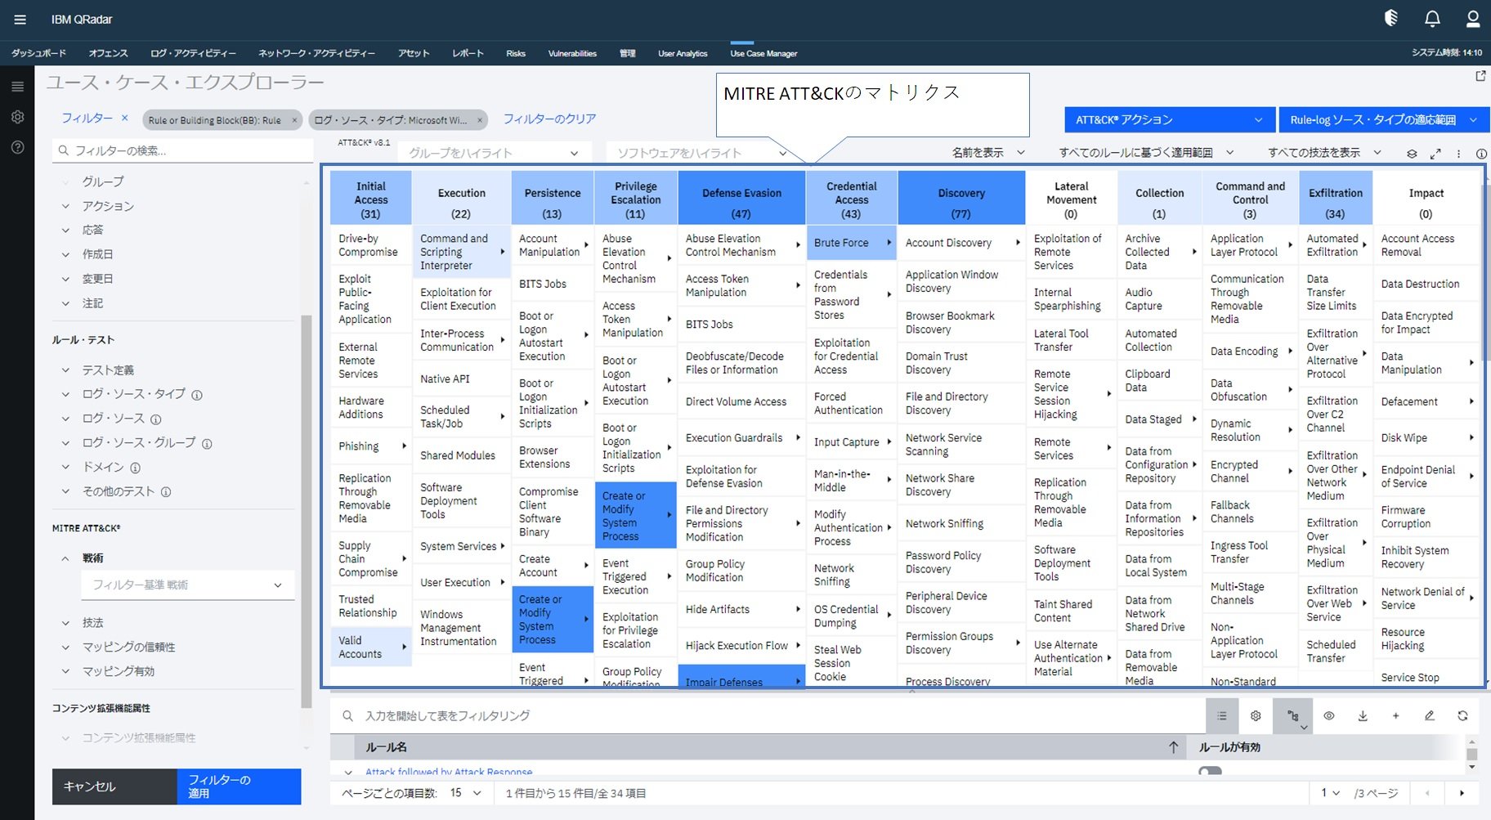Click the eye icon in table toolbar

pyautogui.click(x=1329, y=716)
